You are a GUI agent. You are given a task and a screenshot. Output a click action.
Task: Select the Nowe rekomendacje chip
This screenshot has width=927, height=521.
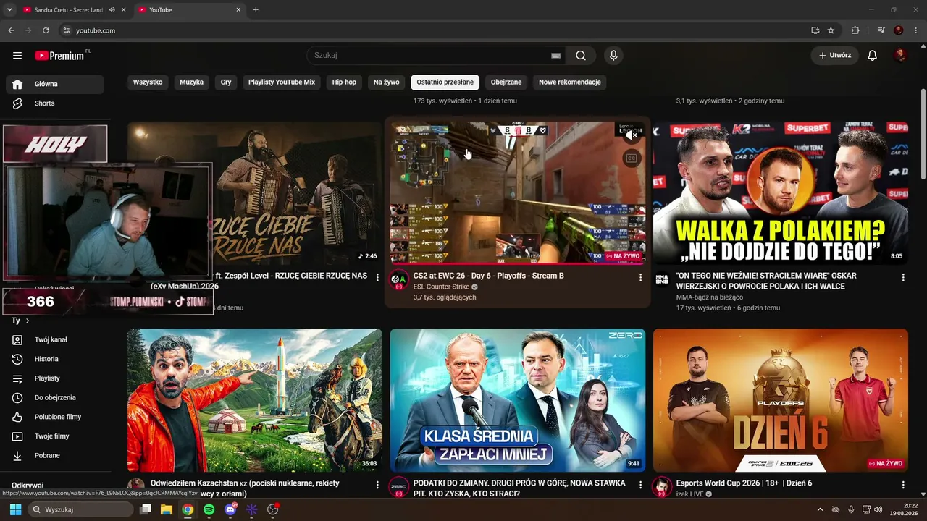click(x=570, y=82)
